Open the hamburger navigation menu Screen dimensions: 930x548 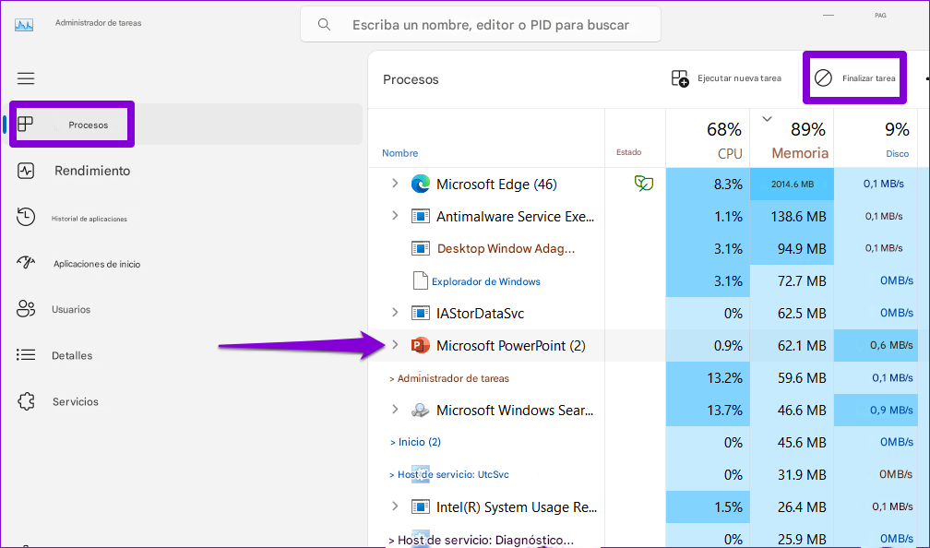[26, 78]
